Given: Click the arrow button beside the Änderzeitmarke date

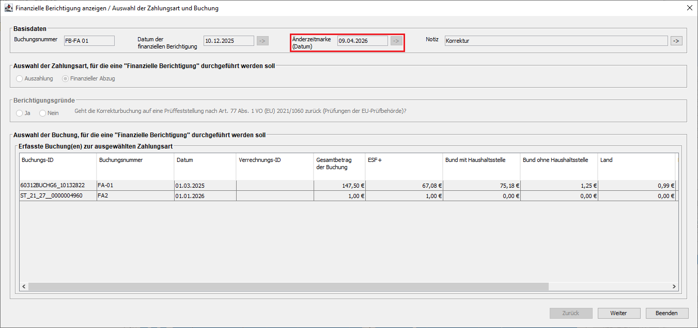Looking at the screenshot, I should (x=396, y=41).
